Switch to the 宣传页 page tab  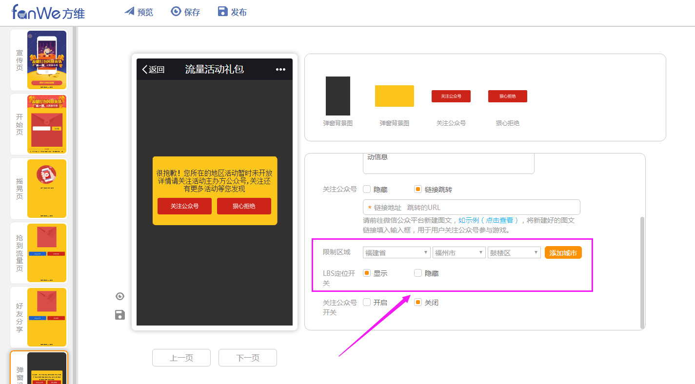click(x=39, y=60)
